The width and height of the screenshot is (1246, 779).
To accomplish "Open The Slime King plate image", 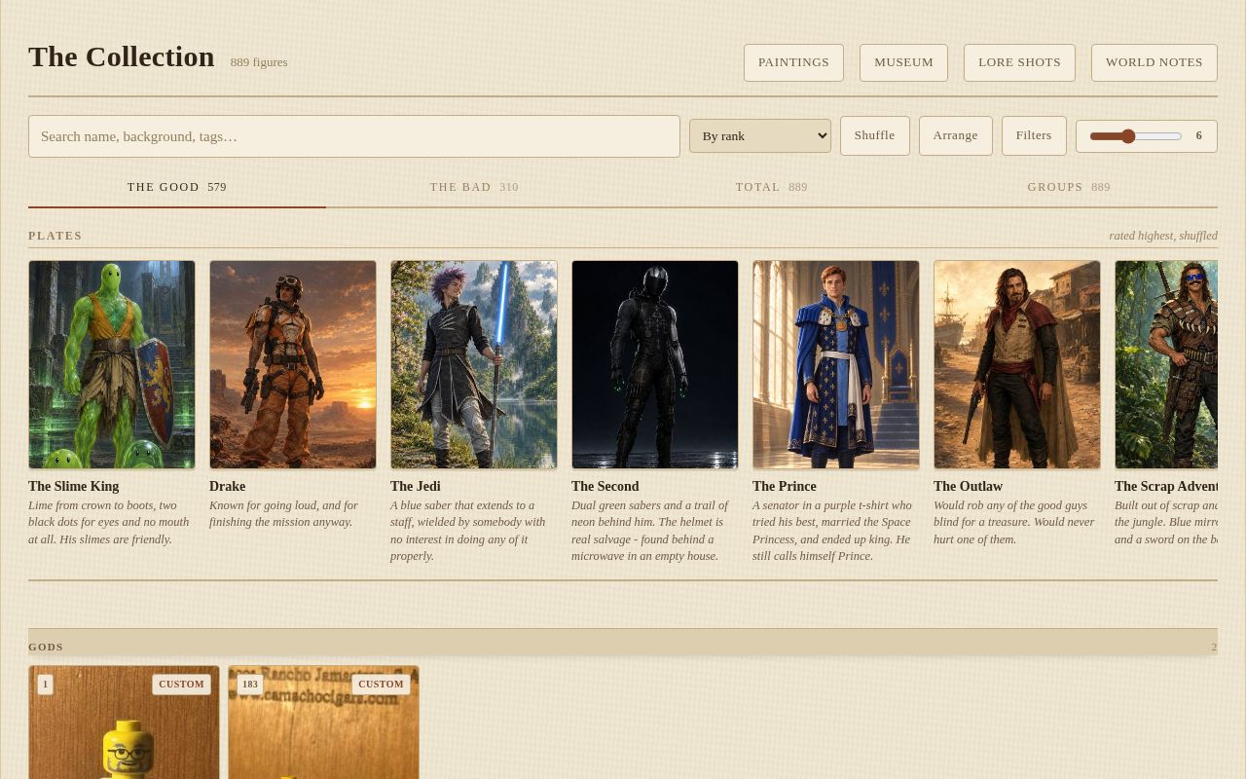I will pyautogui.click(x=112, y=364).
